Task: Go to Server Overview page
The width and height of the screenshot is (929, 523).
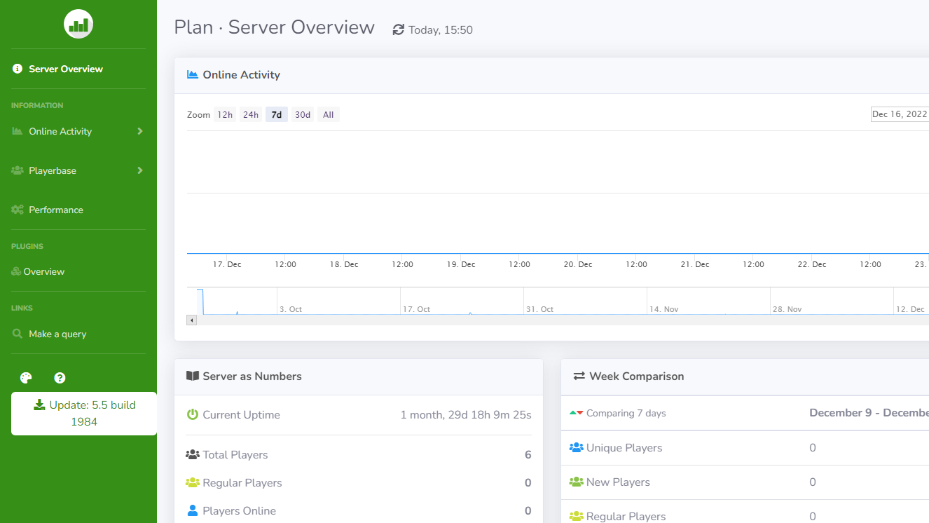Action: pyautogui.click(x=66, y=69)
